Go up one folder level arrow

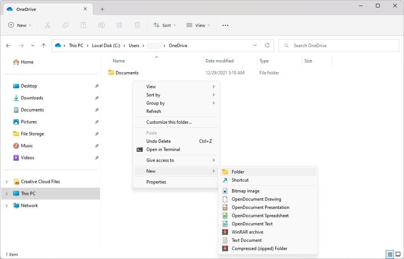pos(43,46)
